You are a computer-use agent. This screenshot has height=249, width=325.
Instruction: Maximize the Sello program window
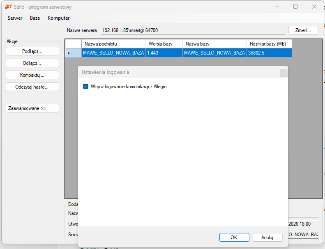click(x=295, y=7)
